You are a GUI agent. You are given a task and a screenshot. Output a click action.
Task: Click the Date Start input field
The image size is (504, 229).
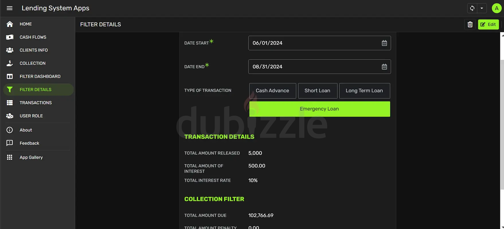(x=312, y=43)
